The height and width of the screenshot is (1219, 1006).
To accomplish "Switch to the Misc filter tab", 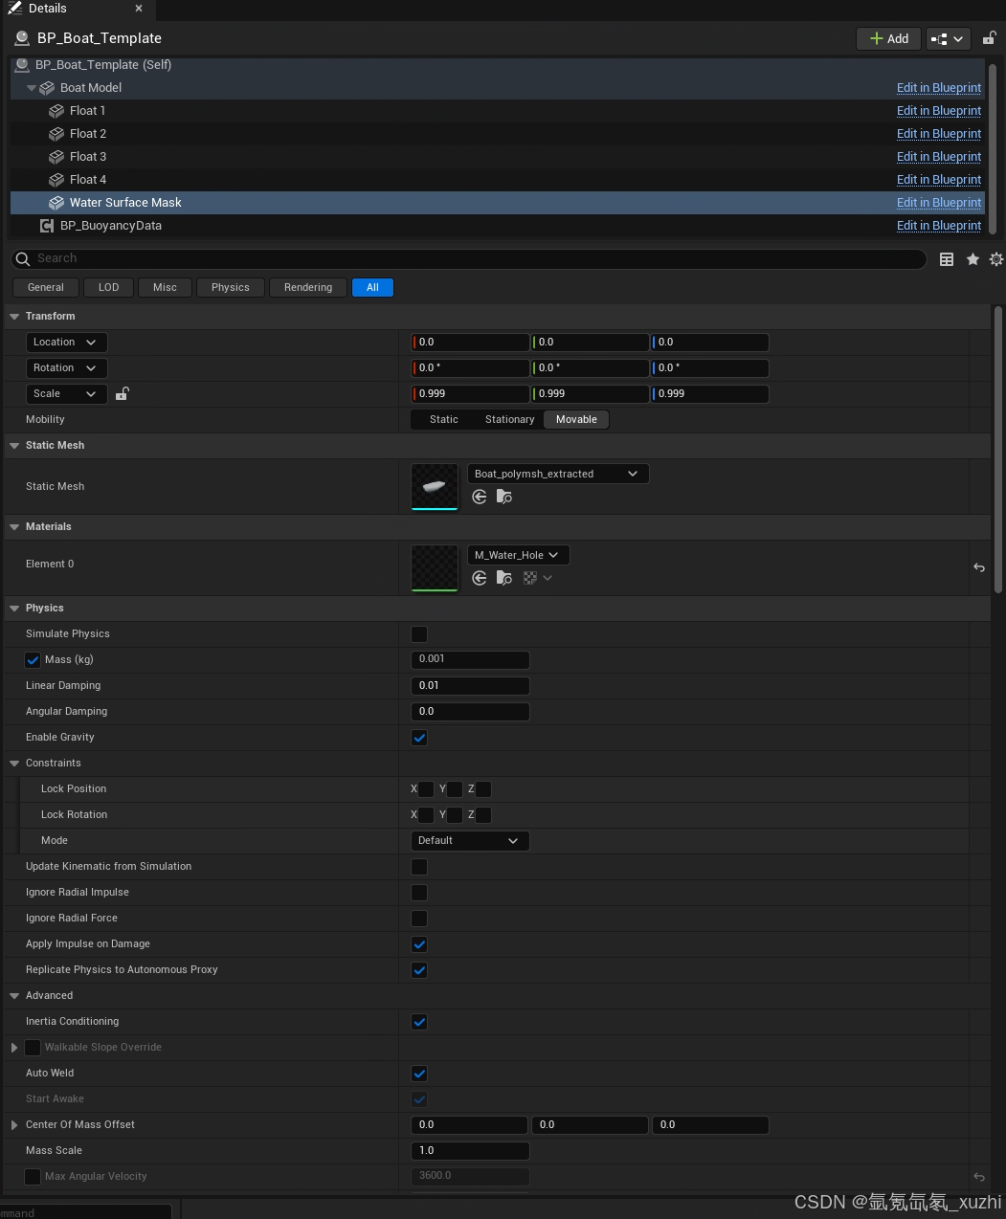I will coord(165,287).
